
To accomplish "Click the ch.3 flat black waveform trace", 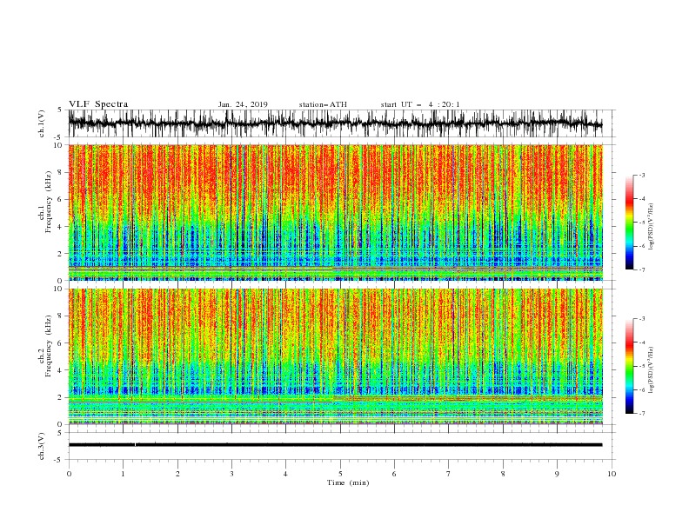I will pyautogui.click(x=335, y=445).
